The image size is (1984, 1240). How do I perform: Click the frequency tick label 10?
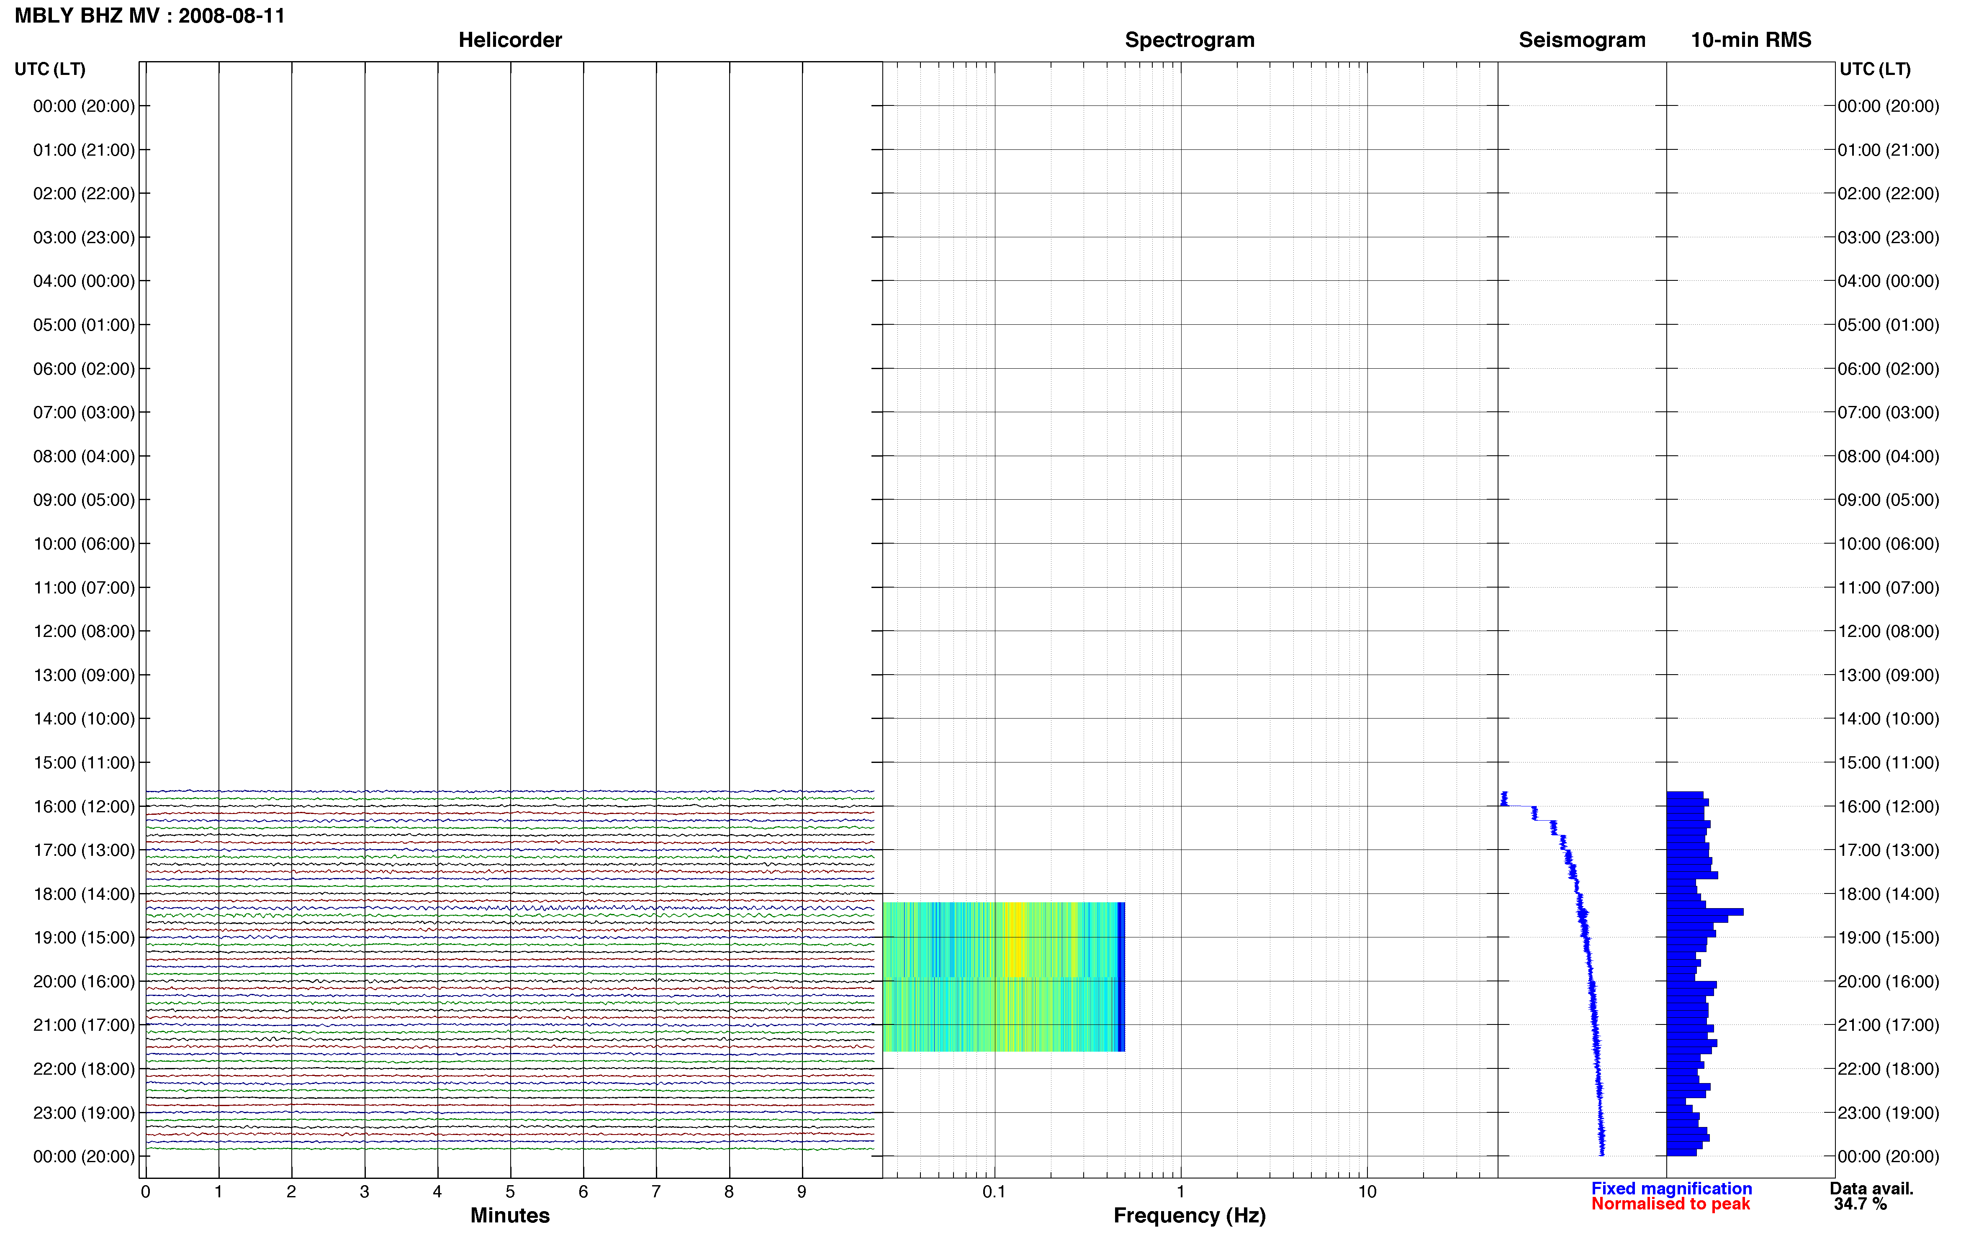point(1367,1191)
